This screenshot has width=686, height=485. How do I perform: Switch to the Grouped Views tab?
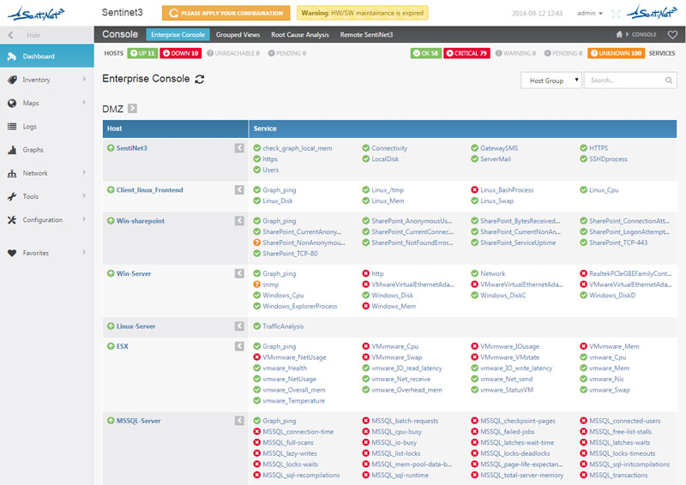coord(238,34)
